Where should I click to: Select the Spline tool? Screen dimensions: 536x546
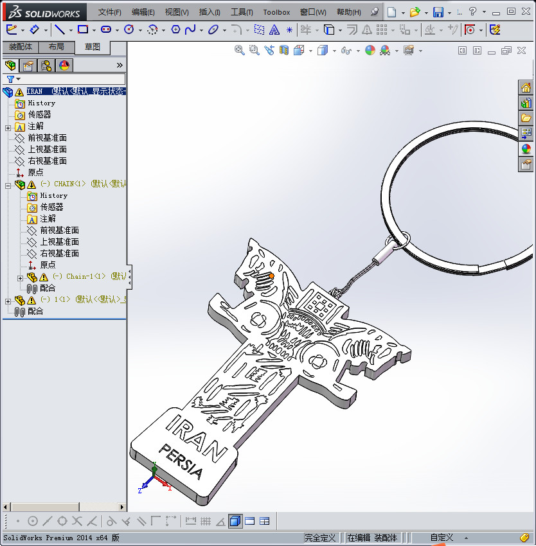pos(190,30)
